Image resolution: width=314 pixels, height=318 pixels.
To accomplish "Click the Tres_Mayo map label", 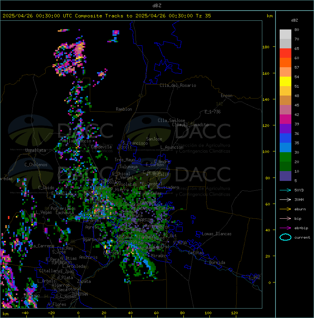I will [x=125, y=160].
